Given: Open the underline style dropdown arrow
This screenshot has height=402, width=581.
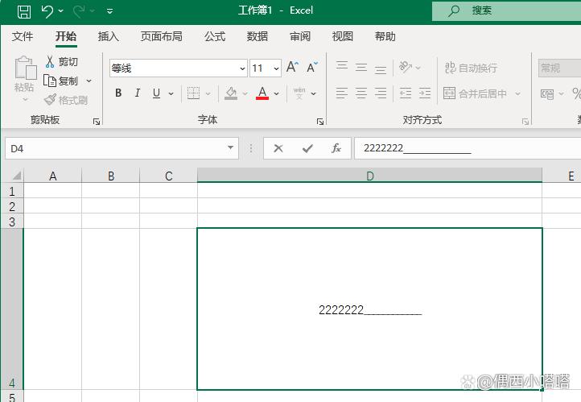Looking at the screenshot, I should click(171, 93).
